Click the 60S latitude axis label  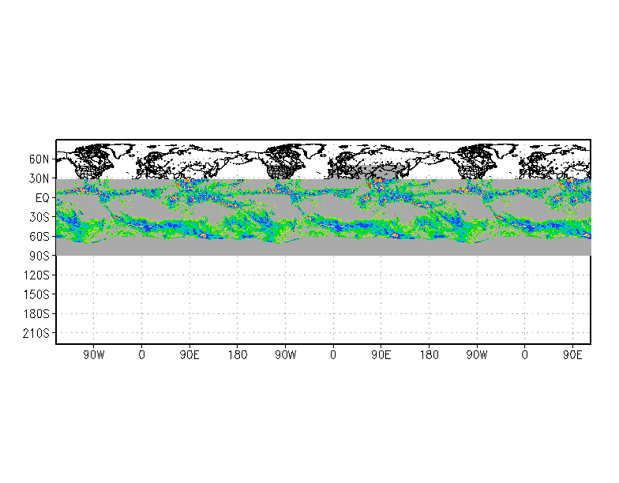pyautogui.click(x=39, y=237)
